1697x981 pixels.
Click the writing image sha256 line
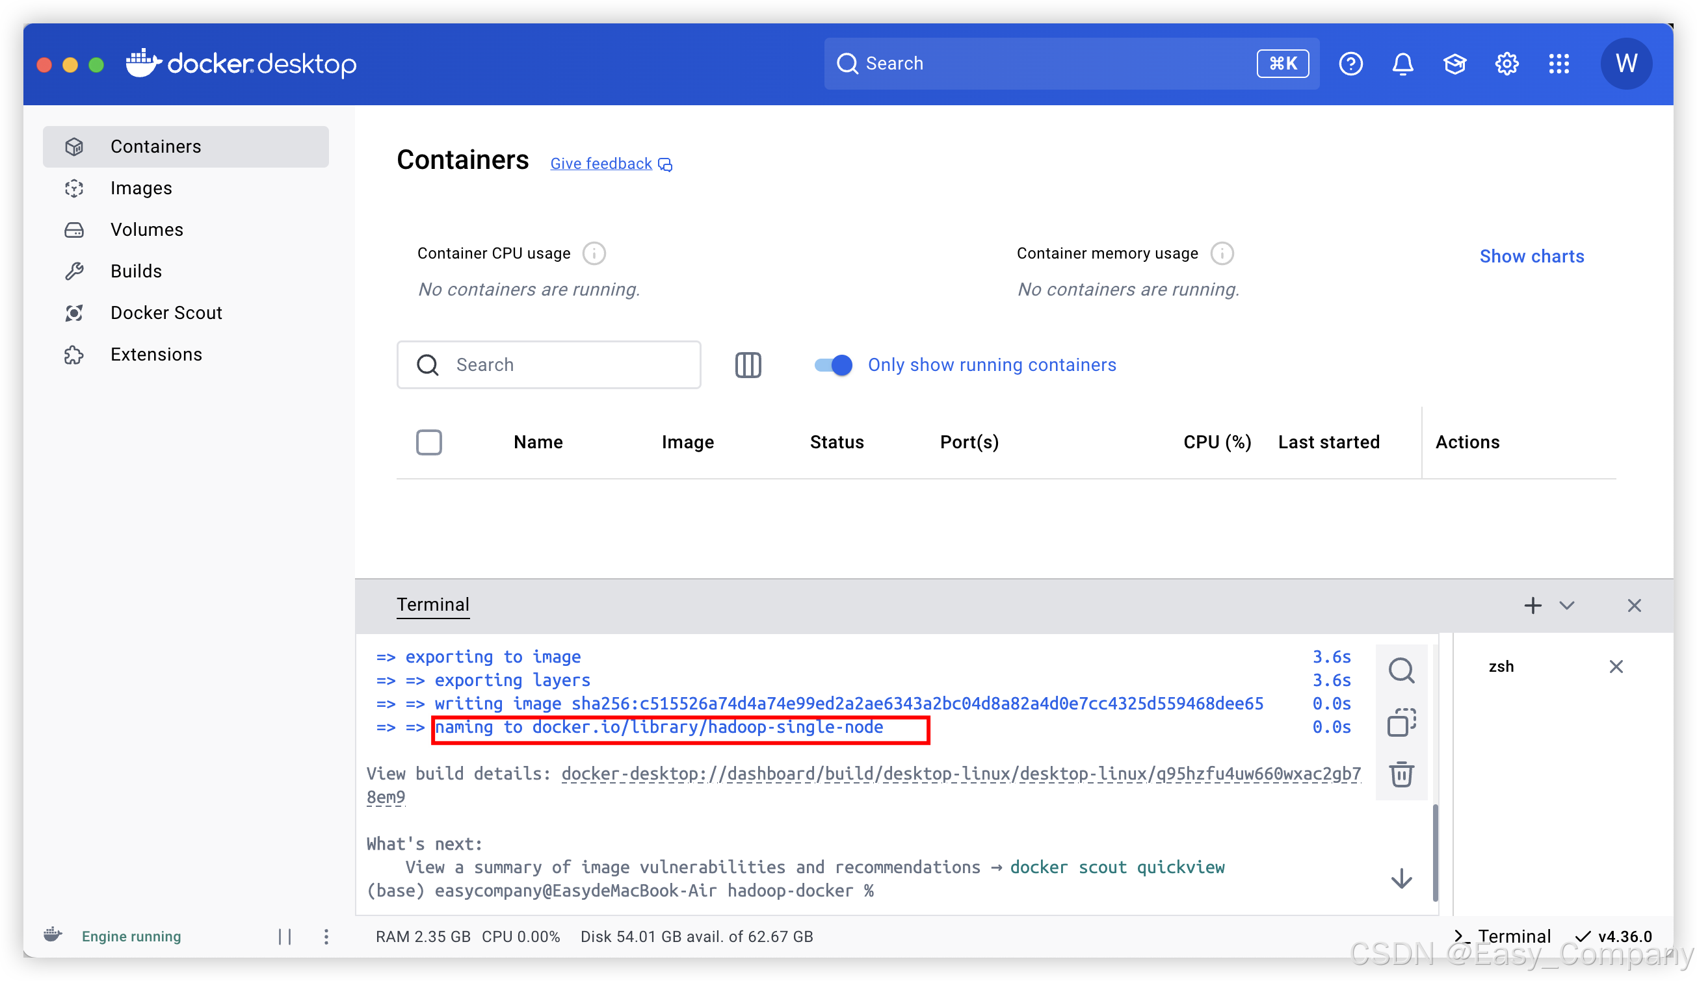point(848,704)
